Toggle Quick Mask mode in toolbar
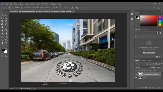 [2, 56]
